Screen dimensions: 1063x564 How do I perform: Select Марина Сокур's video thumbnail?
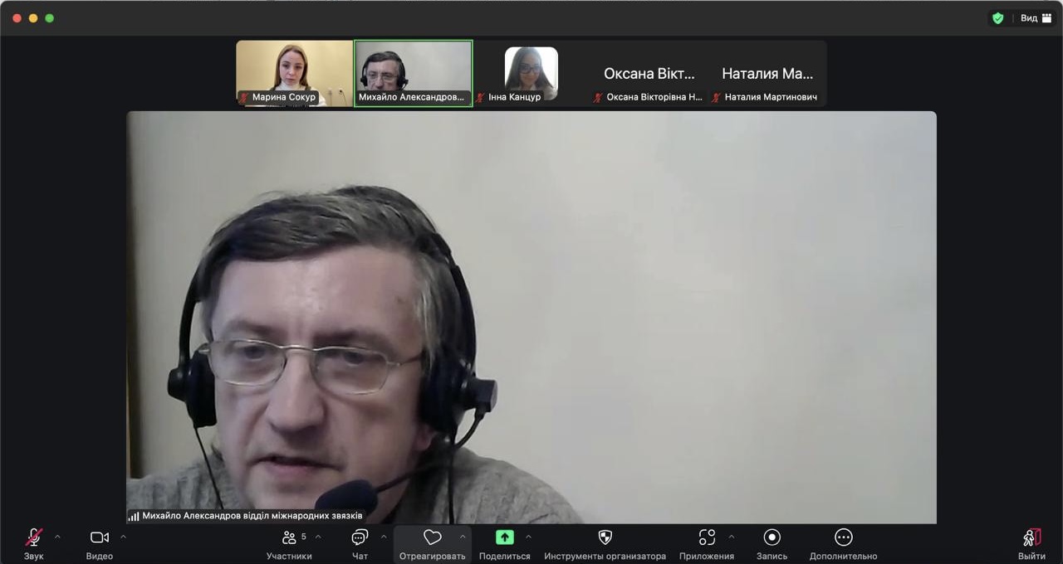295,73
